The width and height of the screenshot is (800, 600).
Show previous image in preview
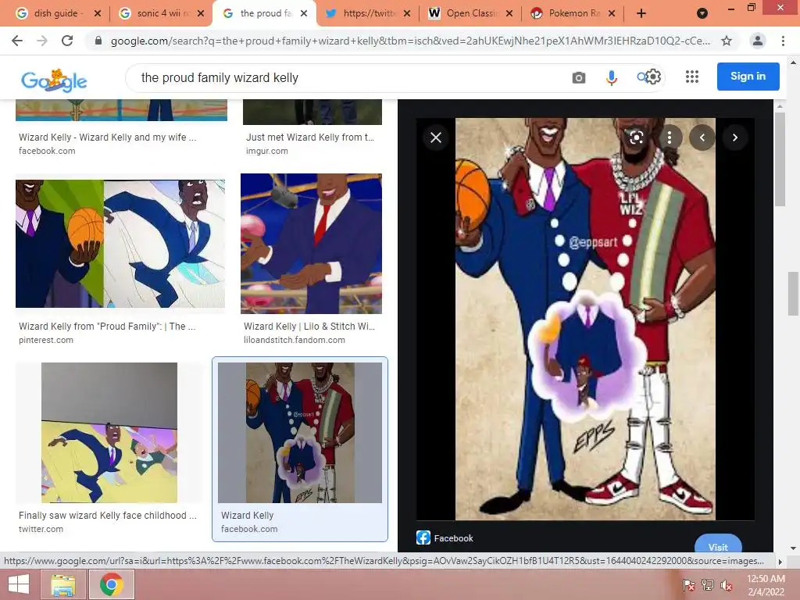click(702, 137)
